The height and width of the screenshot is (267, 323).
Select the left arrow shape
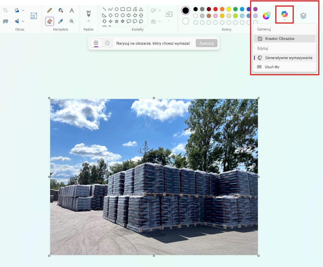pyautogui.click(x=135, y=15)
